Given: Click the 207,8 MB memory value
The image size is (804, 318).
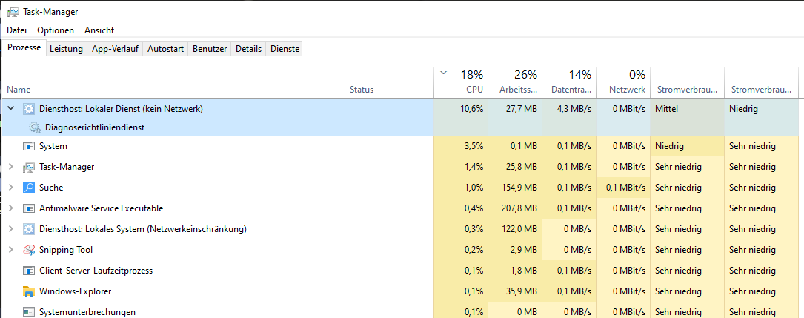Looking at the screenshot, I should 520,208.
